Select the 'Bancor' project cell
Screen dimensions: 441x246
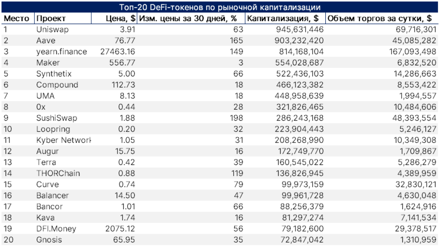(50, 206)
